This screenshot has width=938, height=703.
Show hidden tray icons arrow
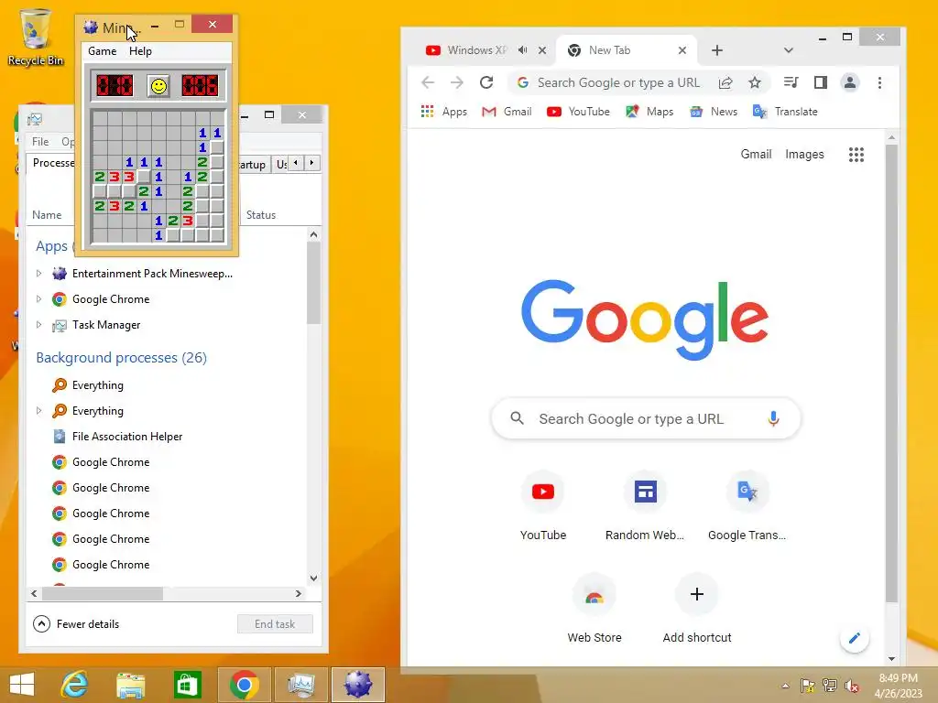pos(785,686)
